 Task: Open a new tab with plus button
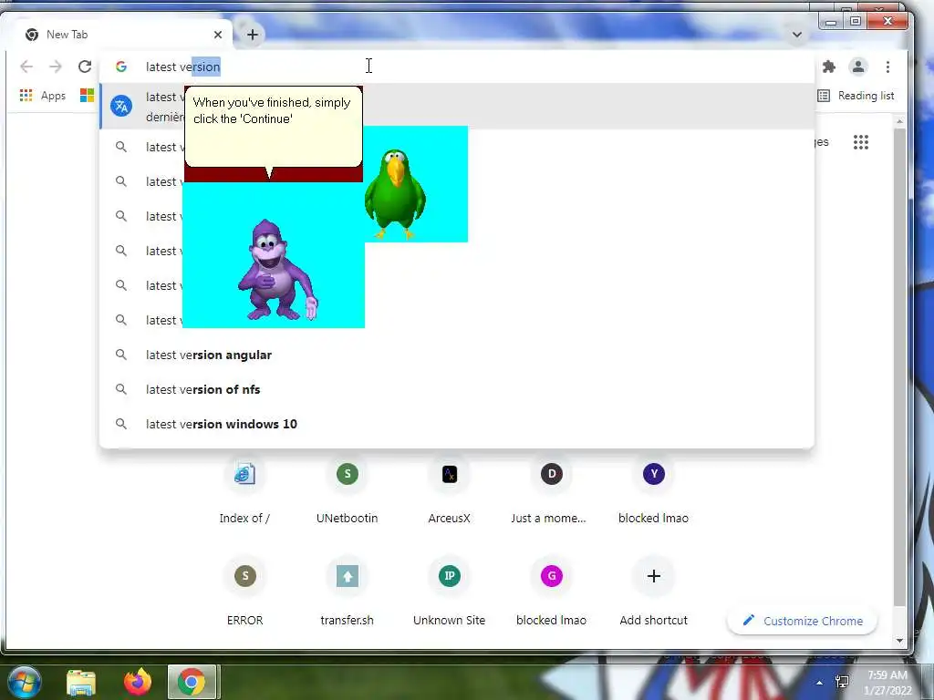[253, 35]
